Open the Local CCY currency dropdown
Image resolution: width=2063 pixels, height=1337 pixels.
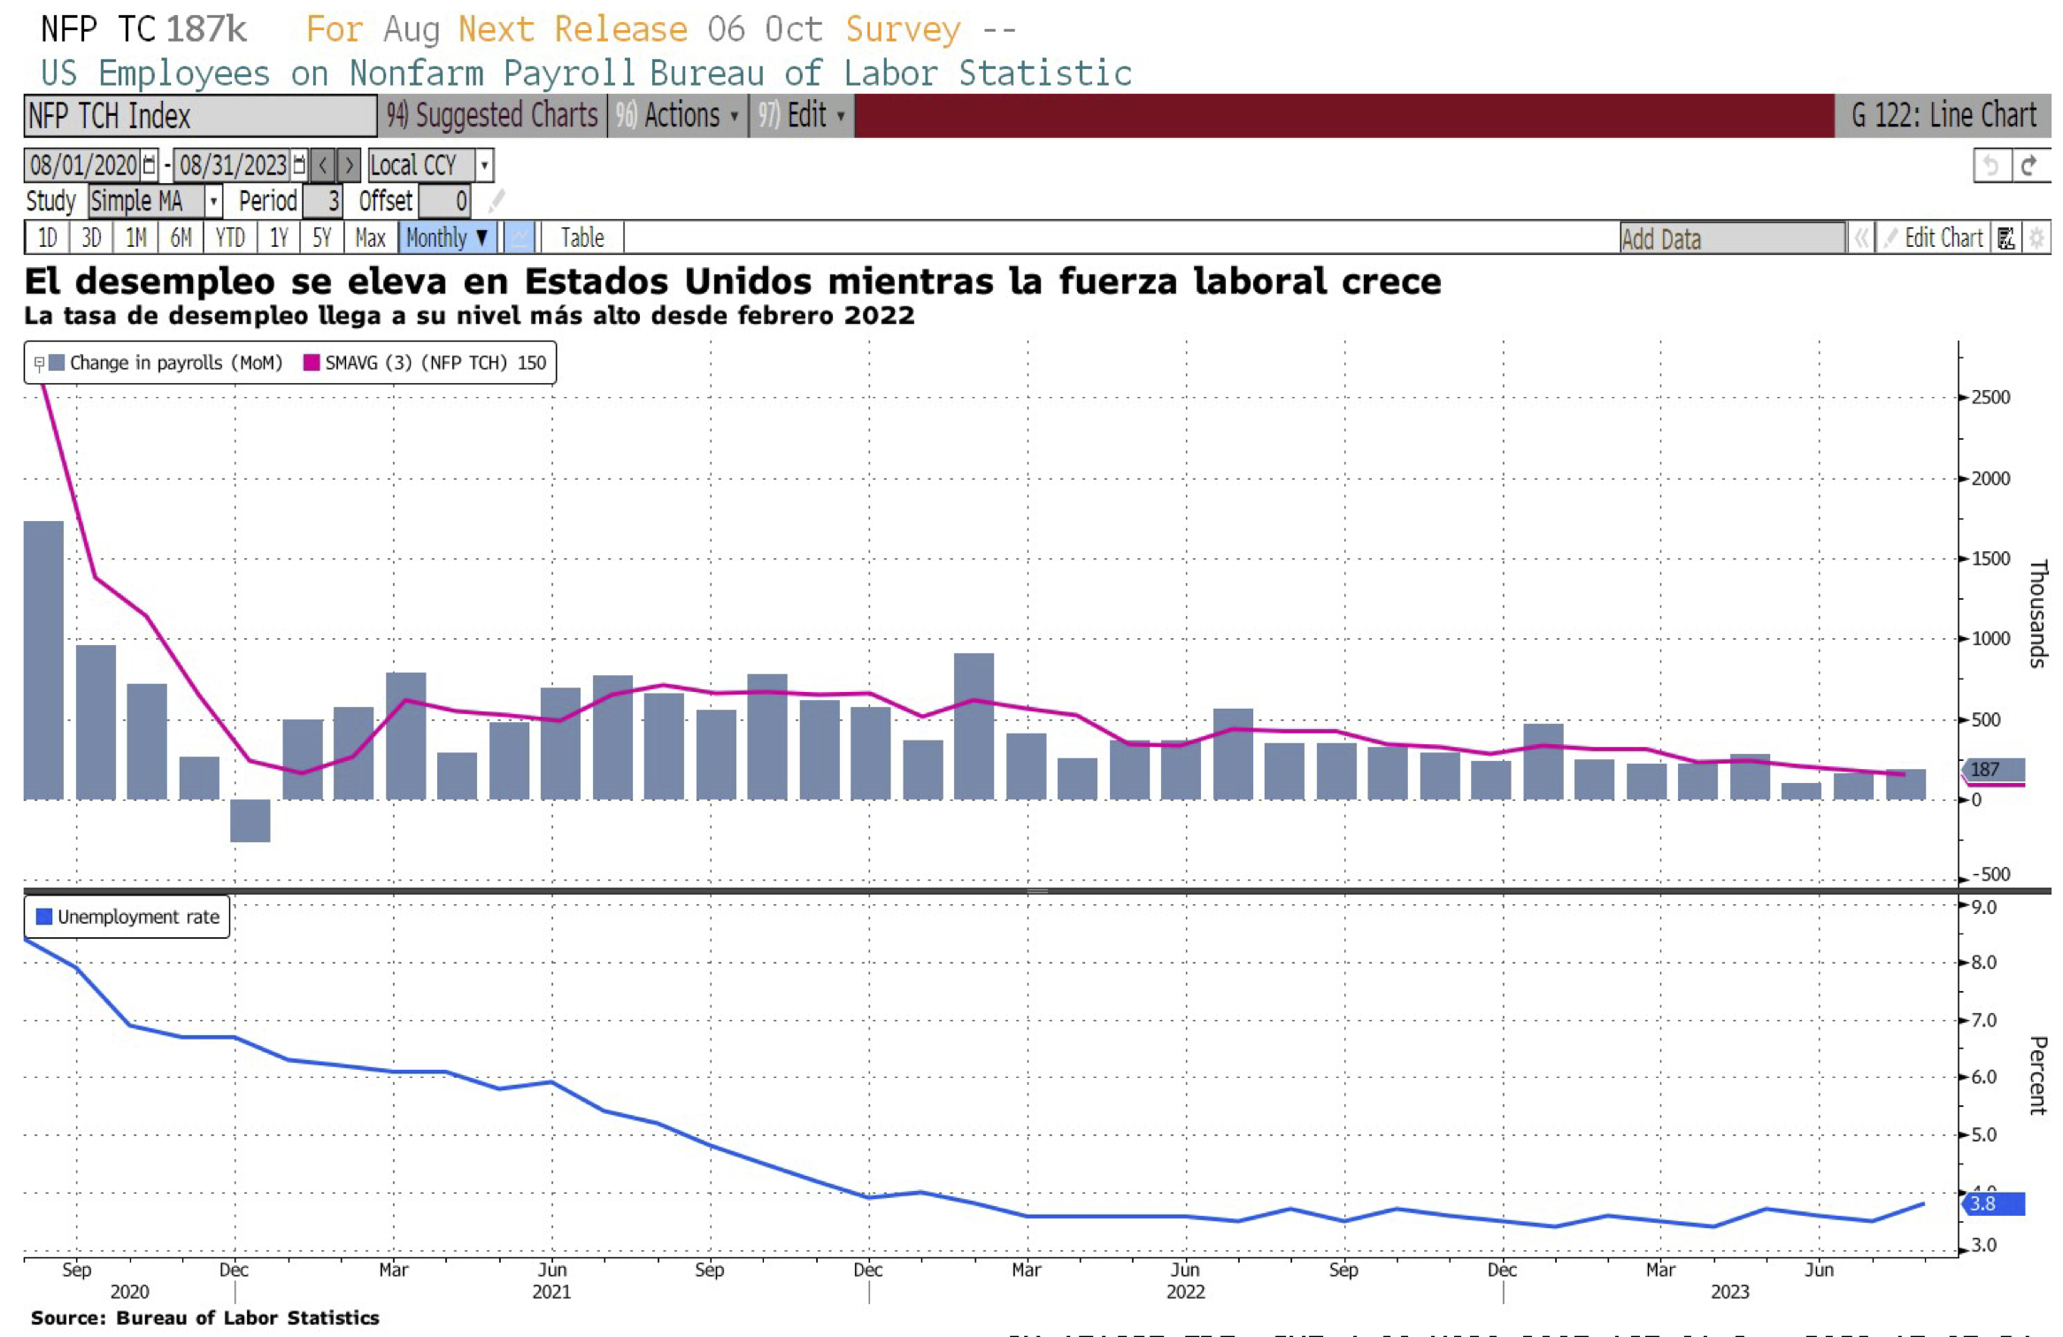pyautogui.click(x=483, y=165)
